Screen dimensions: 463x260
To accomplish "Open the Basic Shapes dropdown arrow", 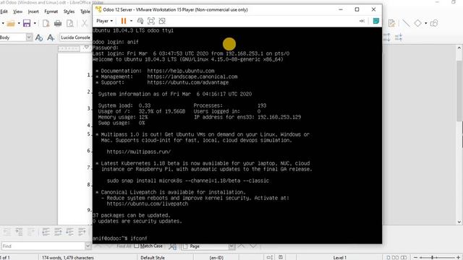I will pos(425,23).
